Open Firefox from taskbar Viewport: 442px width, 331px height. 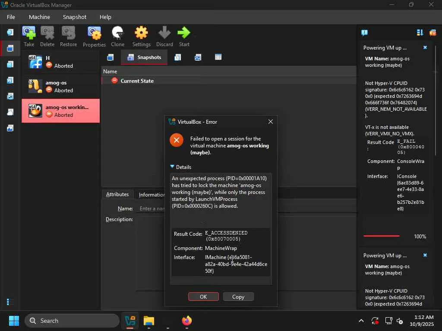pyautogui.click(x=186, y=321)
